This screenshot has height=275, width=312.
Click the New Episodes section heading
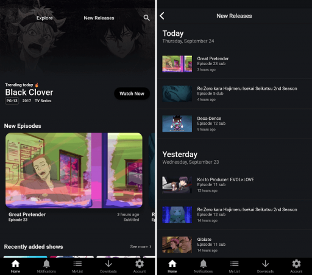[23, 126]
